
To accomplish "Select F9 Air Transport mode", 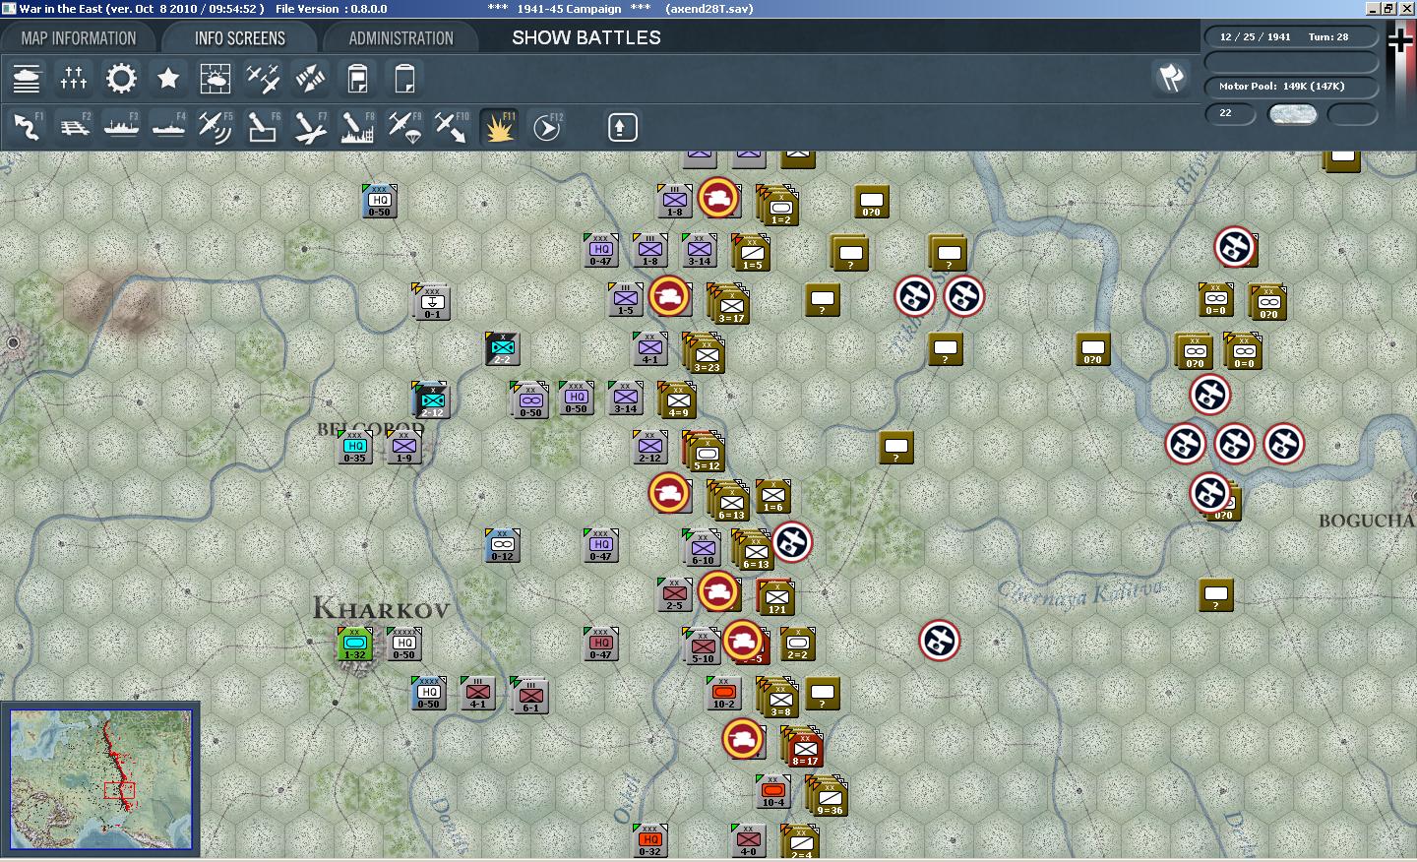I will pyautogui.click(x=404, y=127).
